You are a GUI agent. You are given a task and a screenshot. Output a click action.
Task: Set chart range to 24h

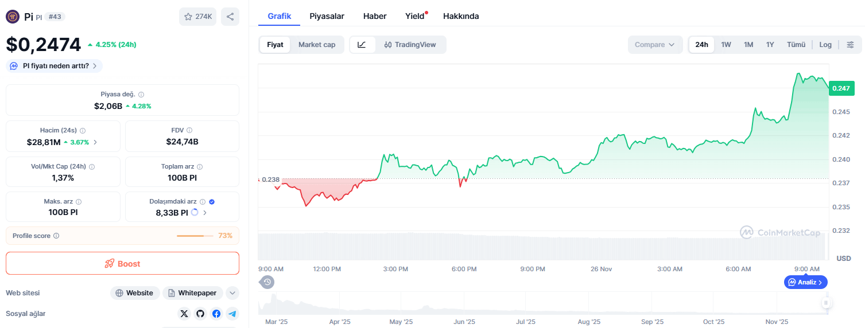point(701,45)
